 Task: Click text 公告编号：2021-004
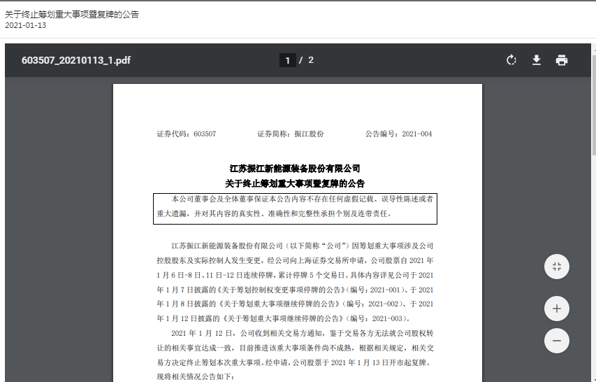399,134
